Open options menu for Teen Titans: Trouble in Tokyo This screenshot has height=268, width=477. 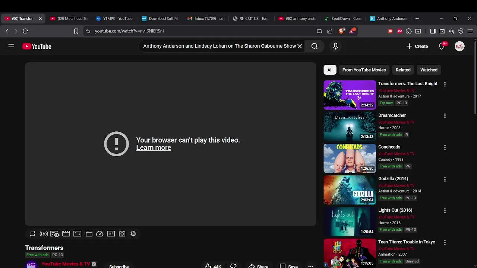pyautogui.click(x=445, y=242)
